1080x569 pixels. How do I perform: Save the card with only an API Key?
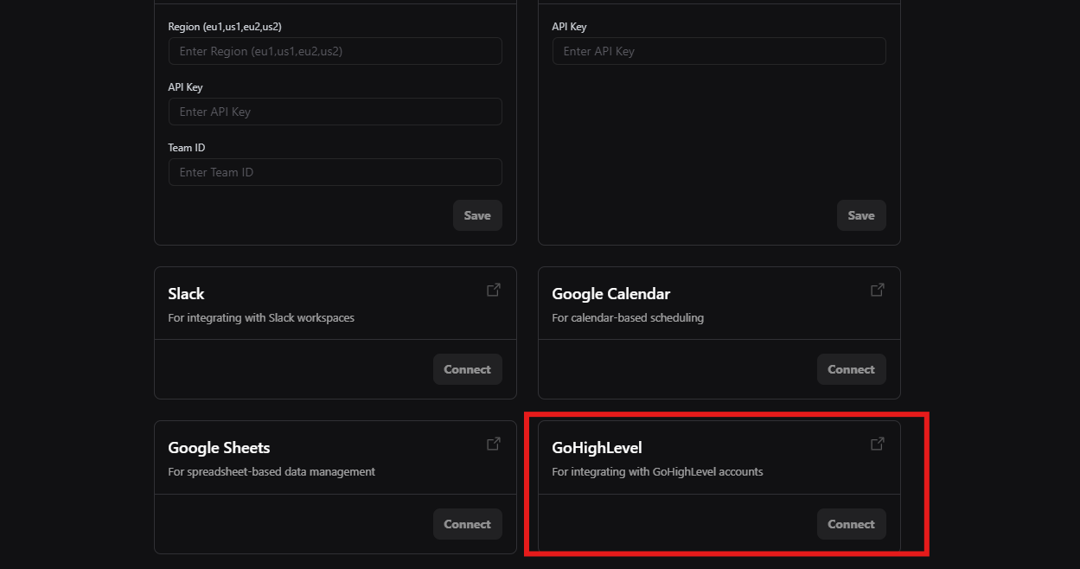[860, 215]
